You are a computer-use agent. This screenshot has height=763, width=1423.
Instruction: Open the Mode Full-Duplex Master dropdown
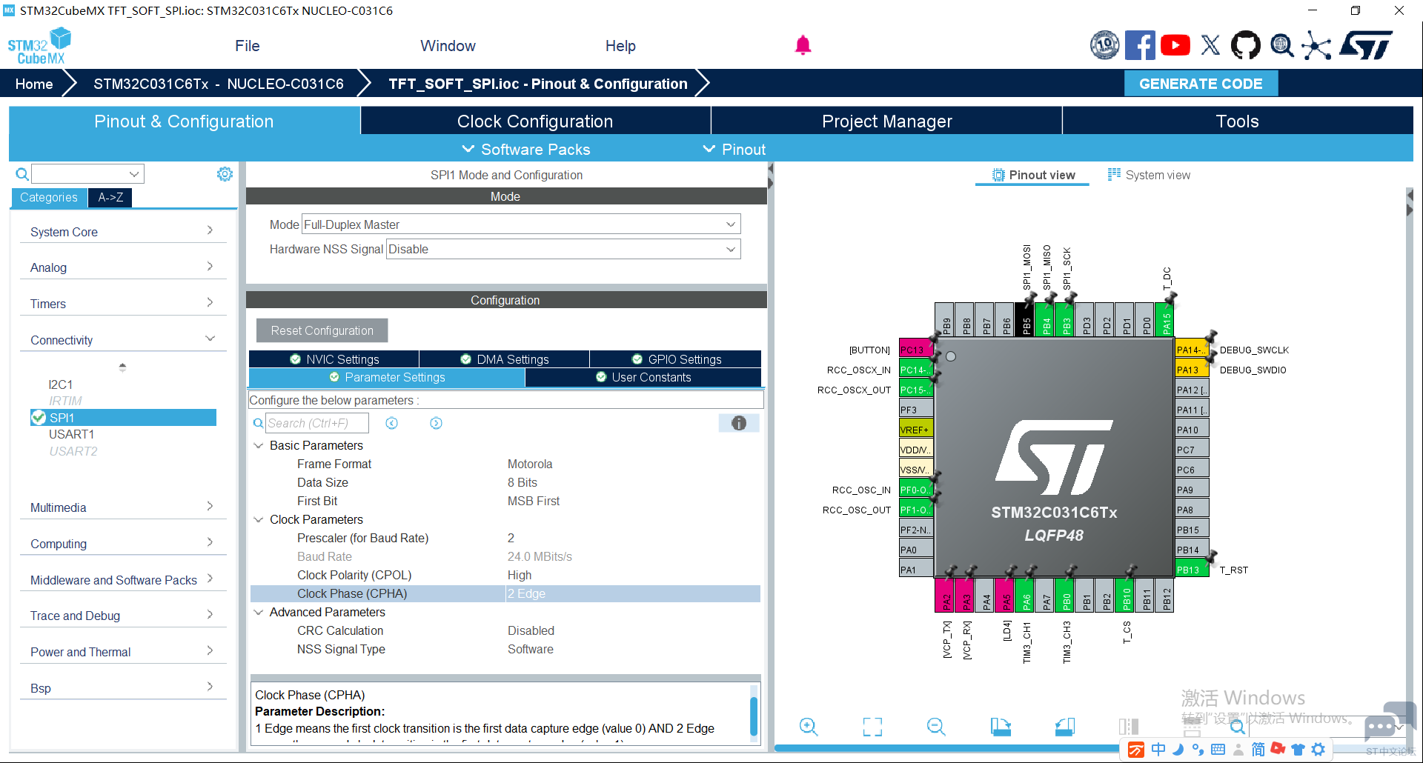point(521,224)
